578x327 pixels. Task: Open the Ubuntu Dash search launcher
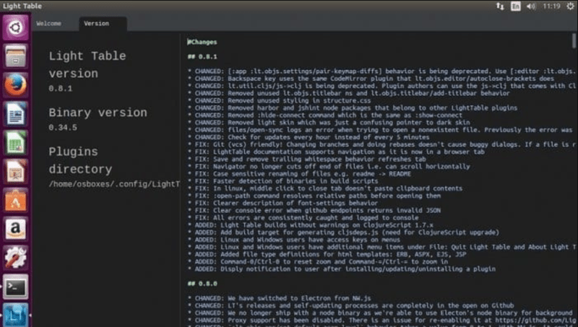(x=15, y=27)
